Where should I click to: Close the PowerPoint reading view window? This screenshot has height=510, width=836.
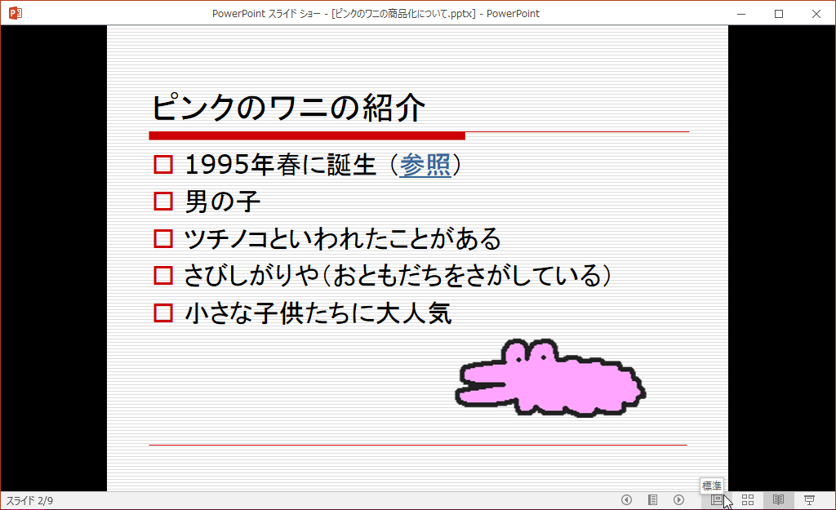point(816,13)
